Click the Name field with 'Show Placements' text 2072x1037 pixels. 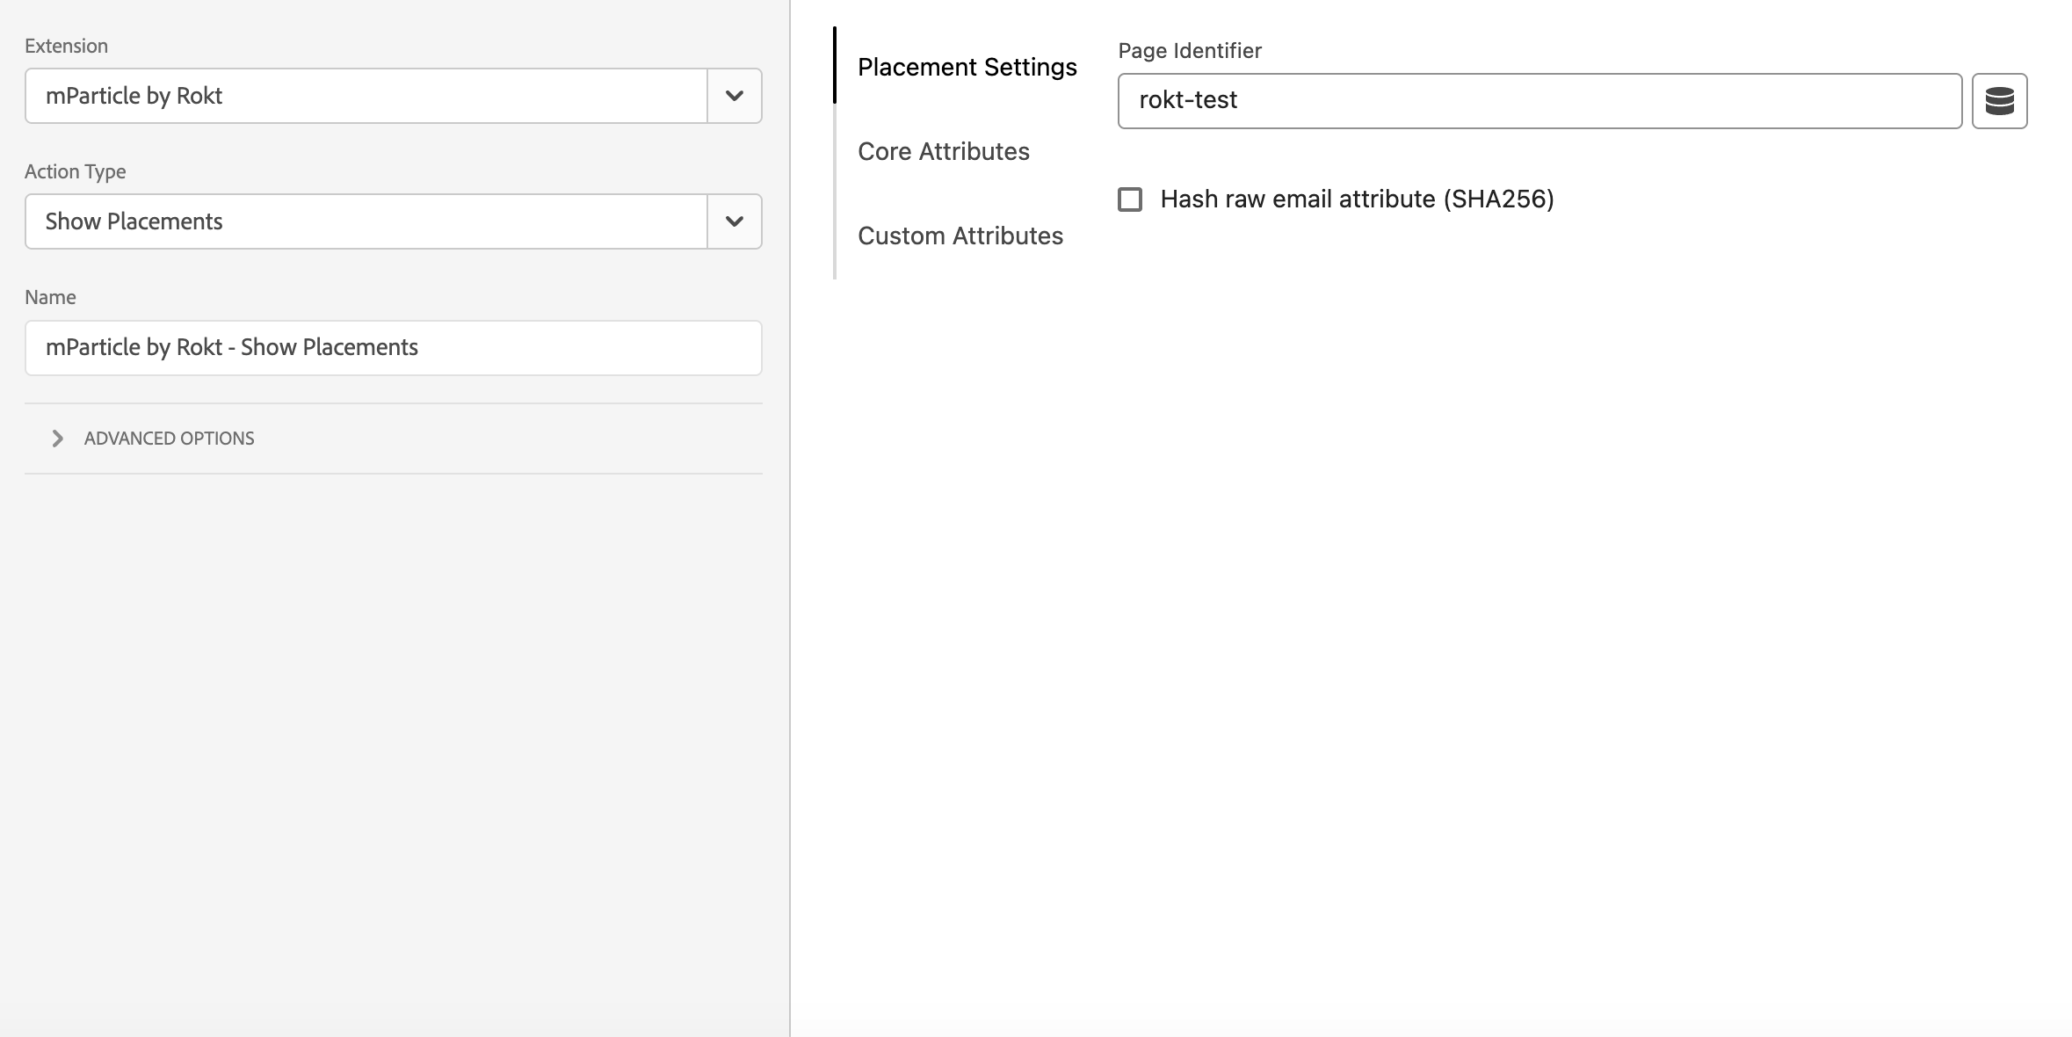(x=393, y=348)
